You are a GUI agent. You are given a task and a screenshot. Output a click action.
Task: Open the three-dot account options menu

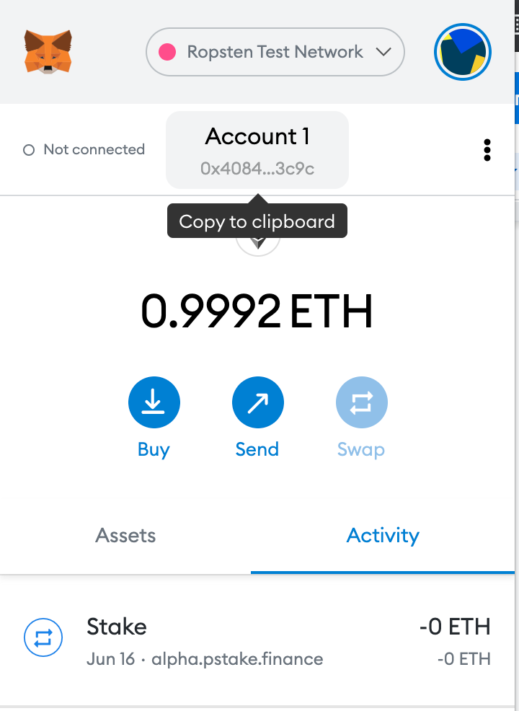(487, 150)
